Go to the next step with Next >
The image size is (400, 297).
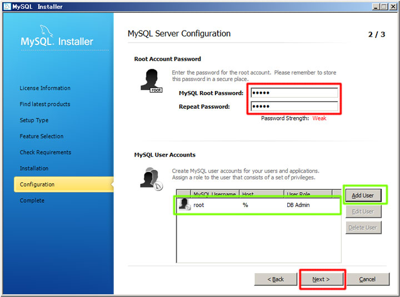click(322, 279)
